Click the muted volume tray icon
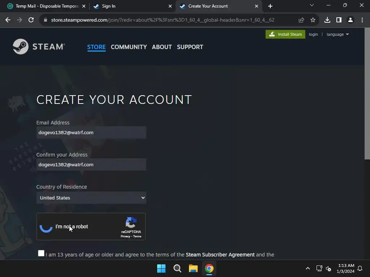Screen dimensions: 370x277 pyautogui.click(x=328, y=268)
